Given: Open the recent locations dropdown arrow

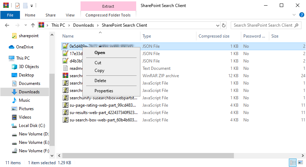Looking at the screenshot, I should pyautogui.click(x=25, y=25).
